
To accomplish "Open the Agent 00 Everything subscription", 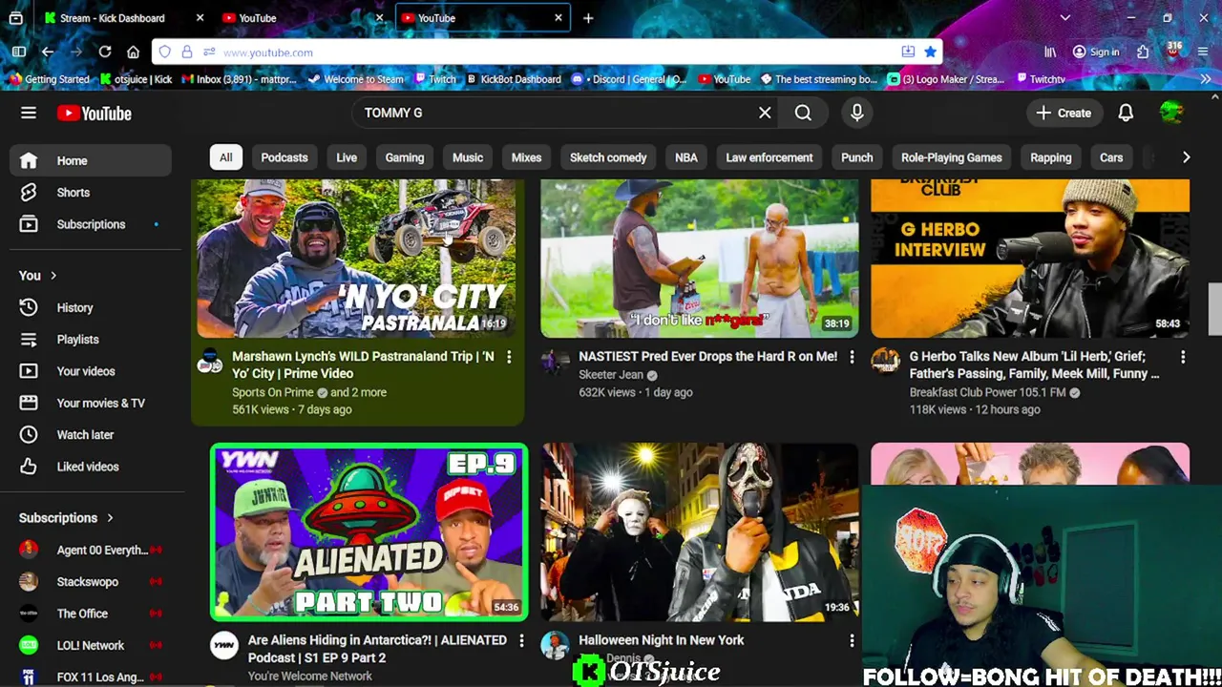I will (91, 551).
